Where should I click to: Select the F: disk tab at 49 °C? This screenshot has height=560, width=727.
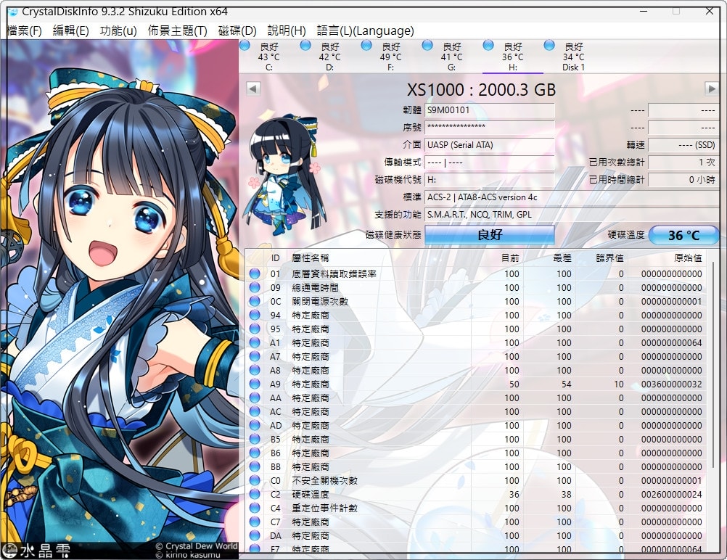tap(390, 57)
